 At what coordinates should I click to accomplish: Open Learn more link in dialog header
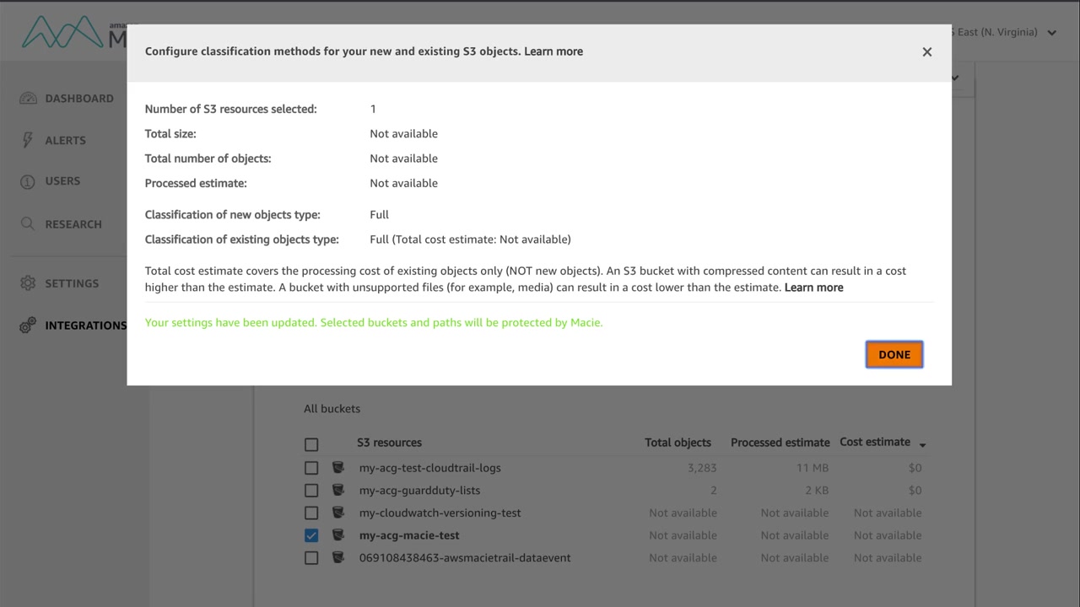[x=553, y=51]
